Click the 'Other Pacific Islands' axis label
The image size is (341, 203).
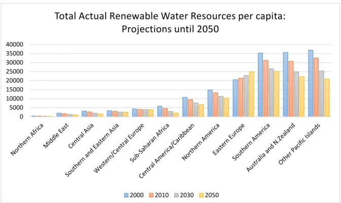point(299,144)
